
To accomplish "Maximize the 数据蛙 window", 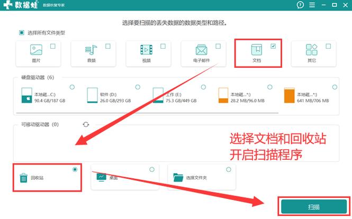I will [x=334, y=5].
